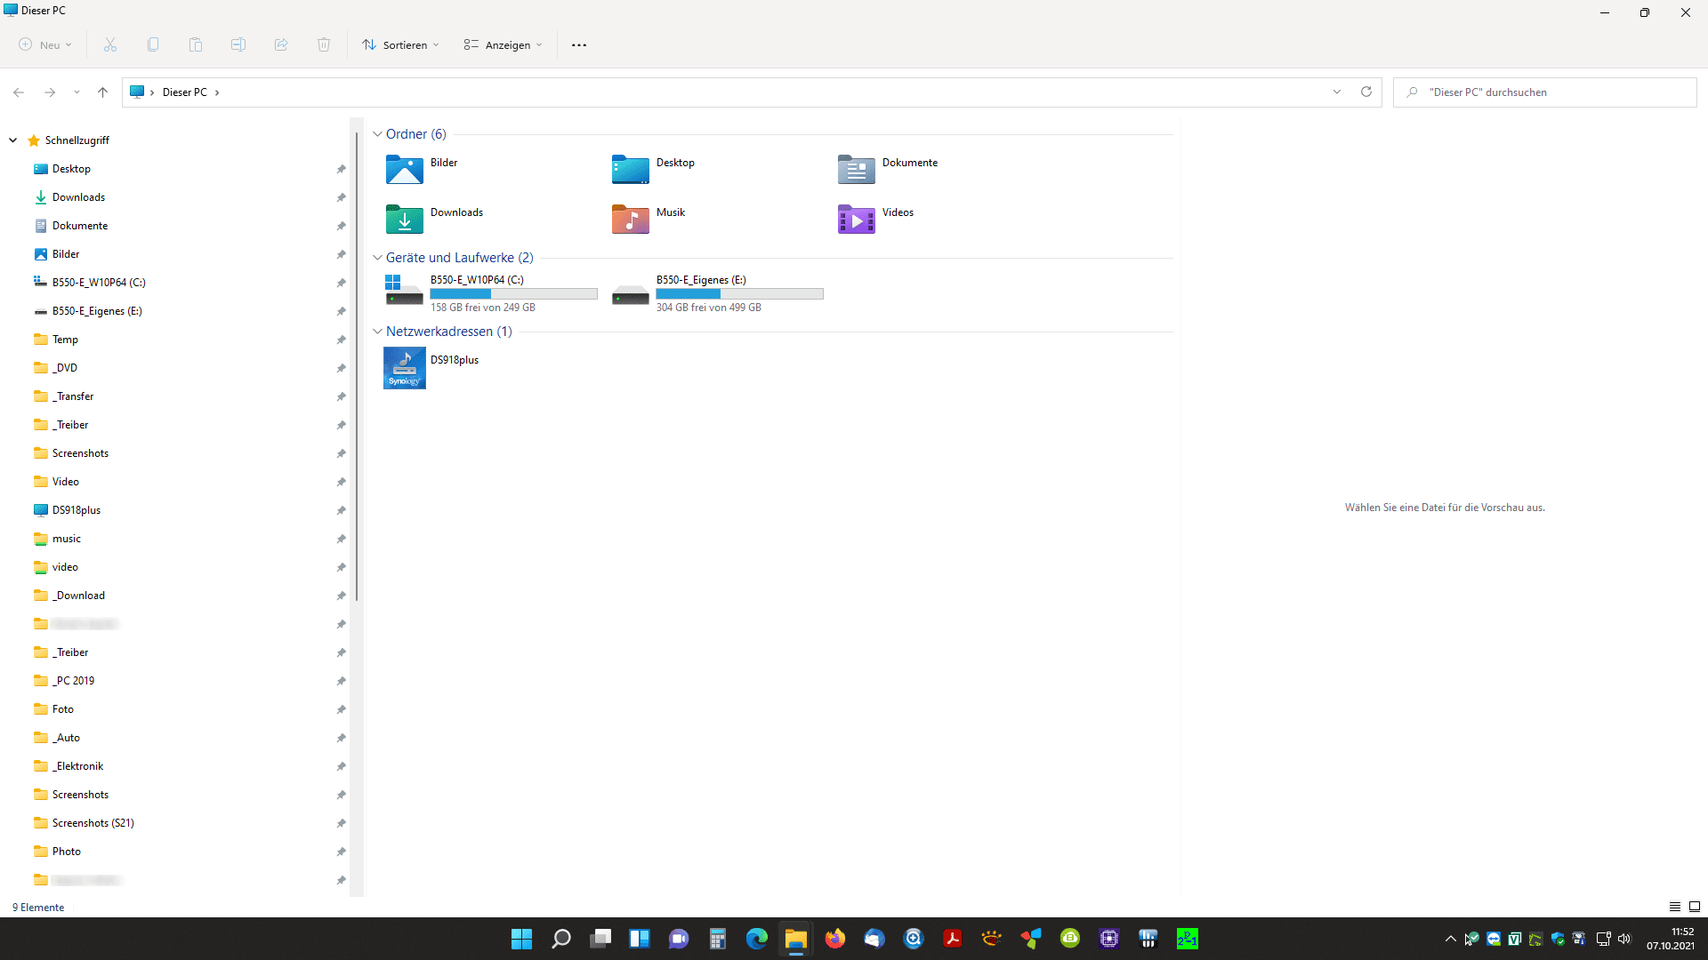Show hidden tray icons chevron

1451,939
